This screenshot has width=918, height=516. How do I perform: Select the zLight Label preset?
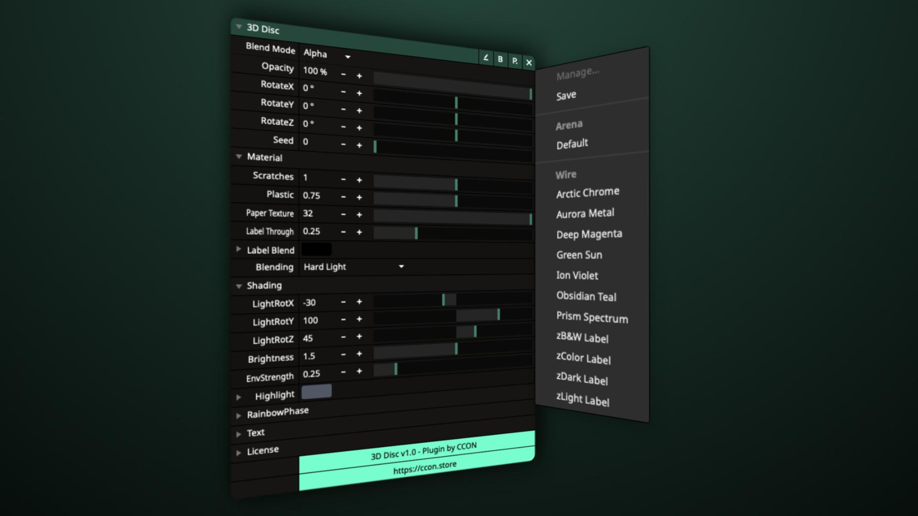pyautogui.click(x=583, y=399)
